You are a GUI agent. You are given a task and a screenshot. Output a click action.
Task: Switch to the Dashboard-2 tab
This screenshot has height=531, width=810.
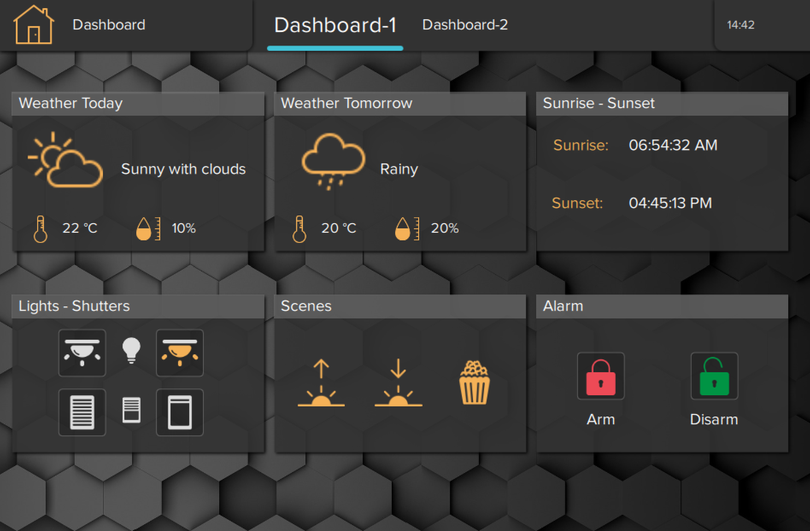[465, 25]
